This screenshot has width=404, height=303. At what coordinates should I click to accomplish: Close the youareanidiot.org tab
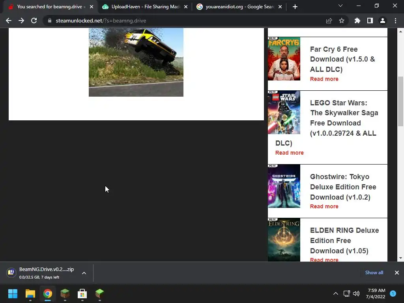point(281,7)
